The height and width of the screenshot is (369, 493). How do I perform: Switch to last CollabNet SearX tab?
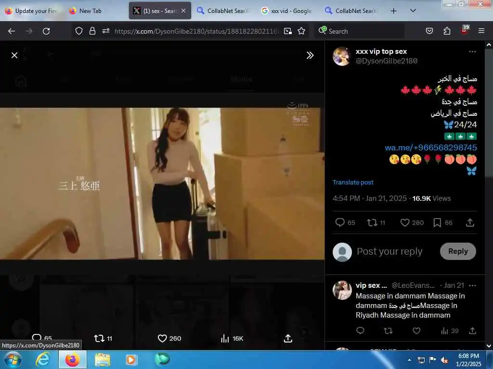(x=352, y=11)
